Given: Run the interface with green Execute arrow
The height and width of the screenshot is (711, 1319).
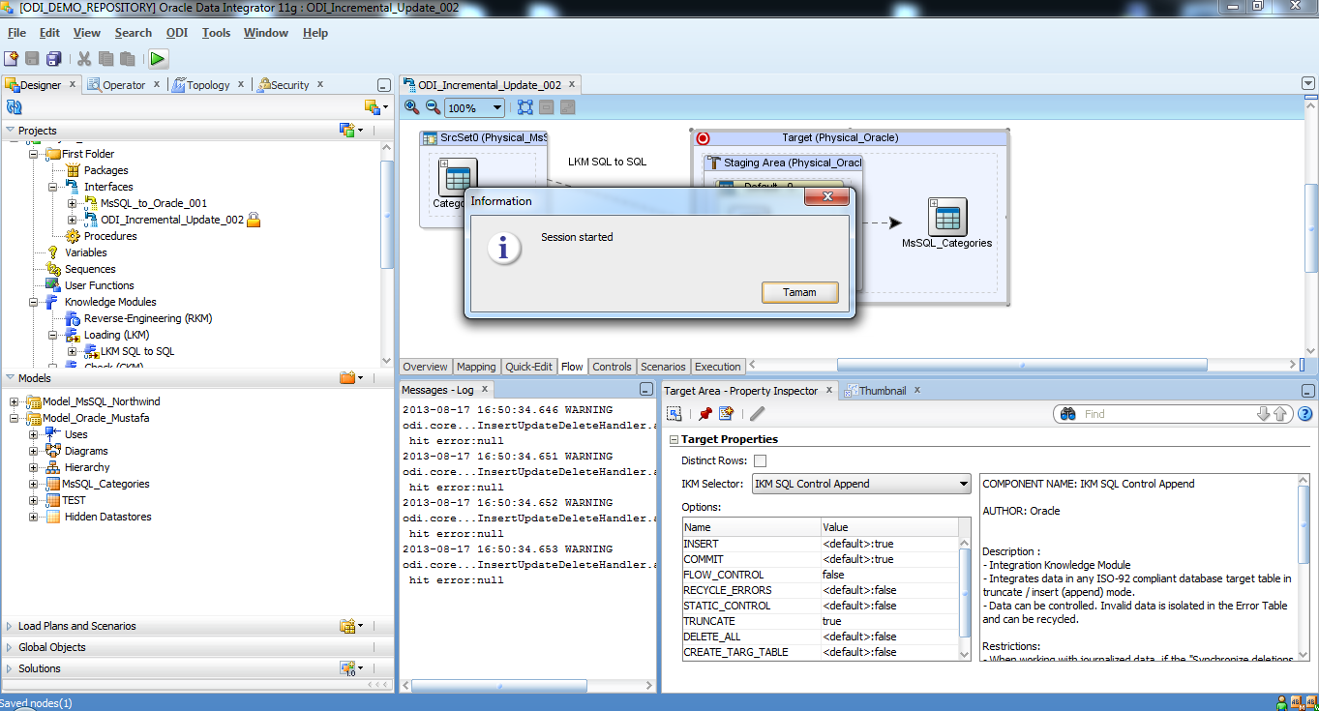Looking at the screenshot, I should coord(158,59).
